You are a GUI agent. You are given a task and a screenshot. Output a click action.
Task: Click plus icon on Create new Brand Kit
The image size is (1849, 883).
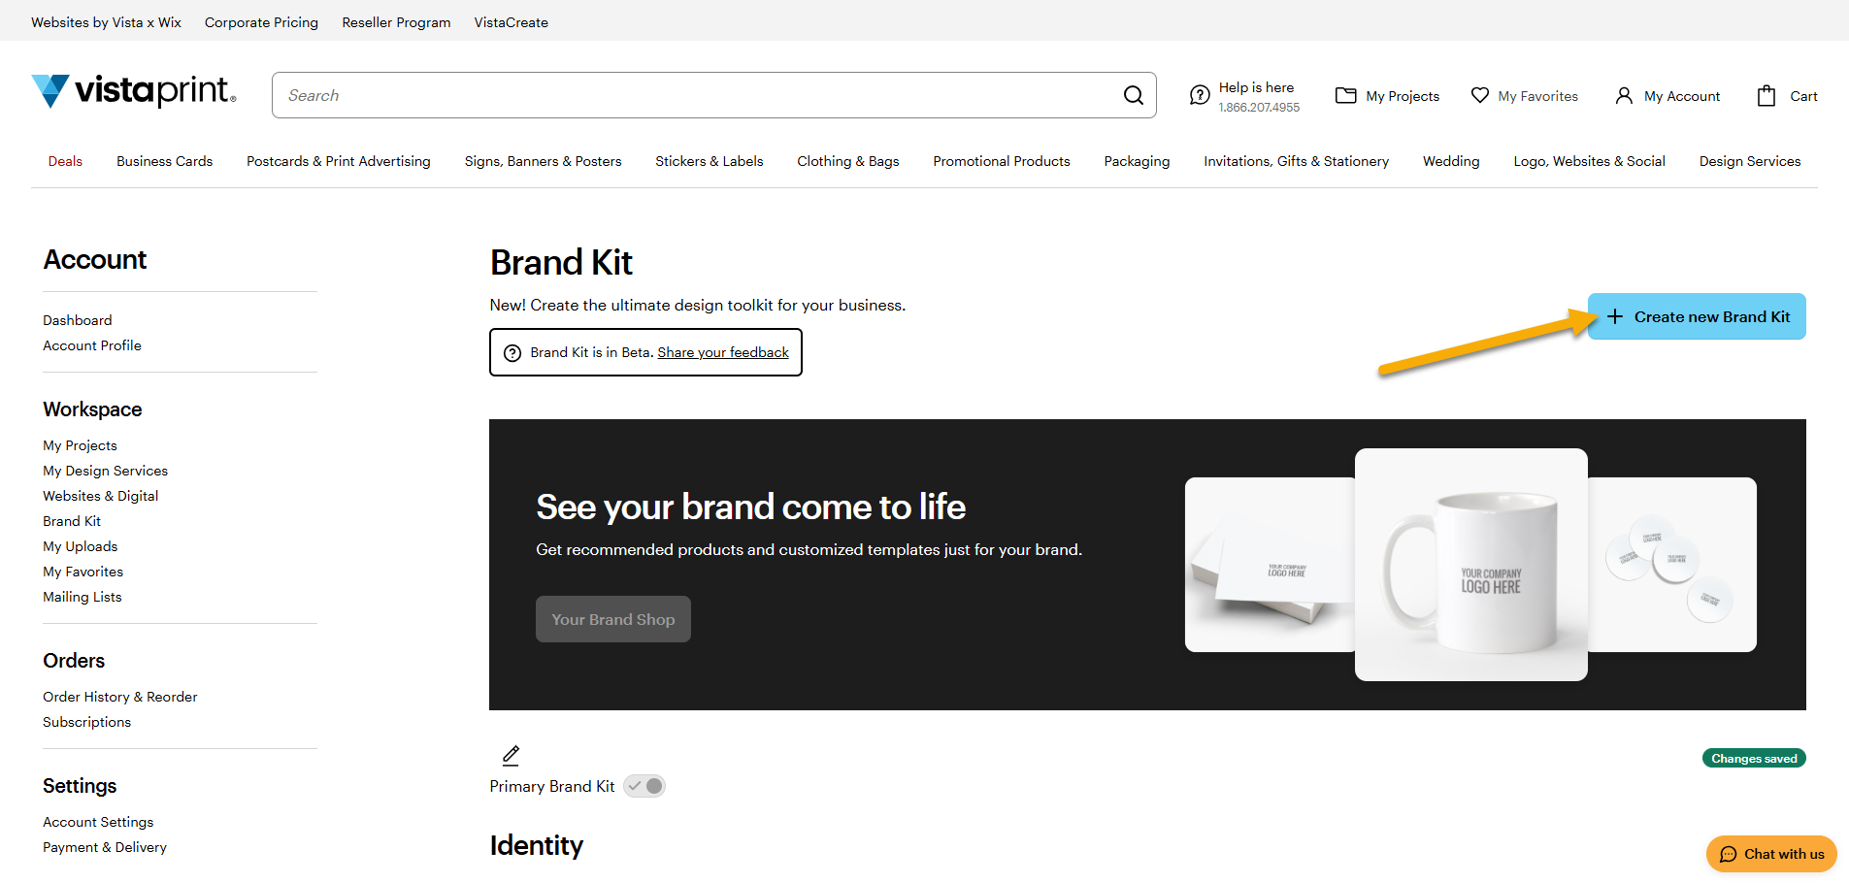[x=1615, y=316]
